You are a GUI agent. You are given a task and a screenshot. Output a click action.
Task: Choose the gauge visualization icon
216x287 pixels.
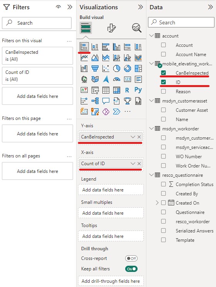pos(117,79)
